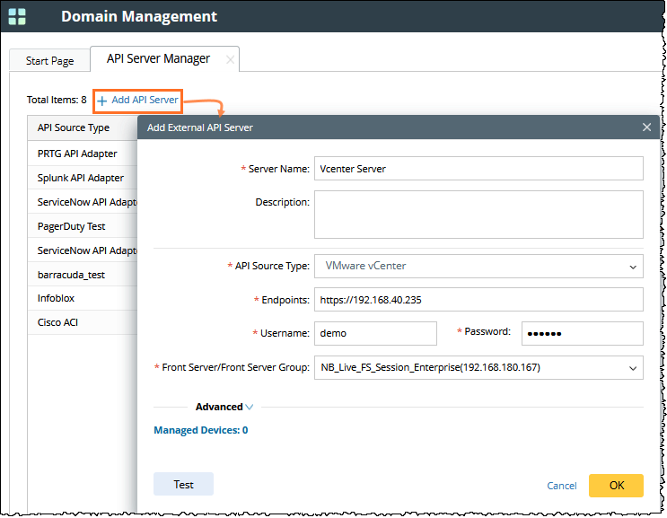
Task: Confirm with the OK button
Action: click(x=616, y=485)
